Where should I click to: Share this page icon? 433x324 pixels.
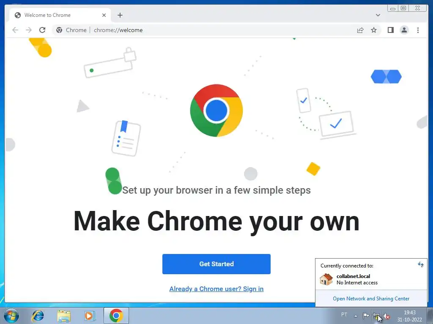[x=360, y=30]
